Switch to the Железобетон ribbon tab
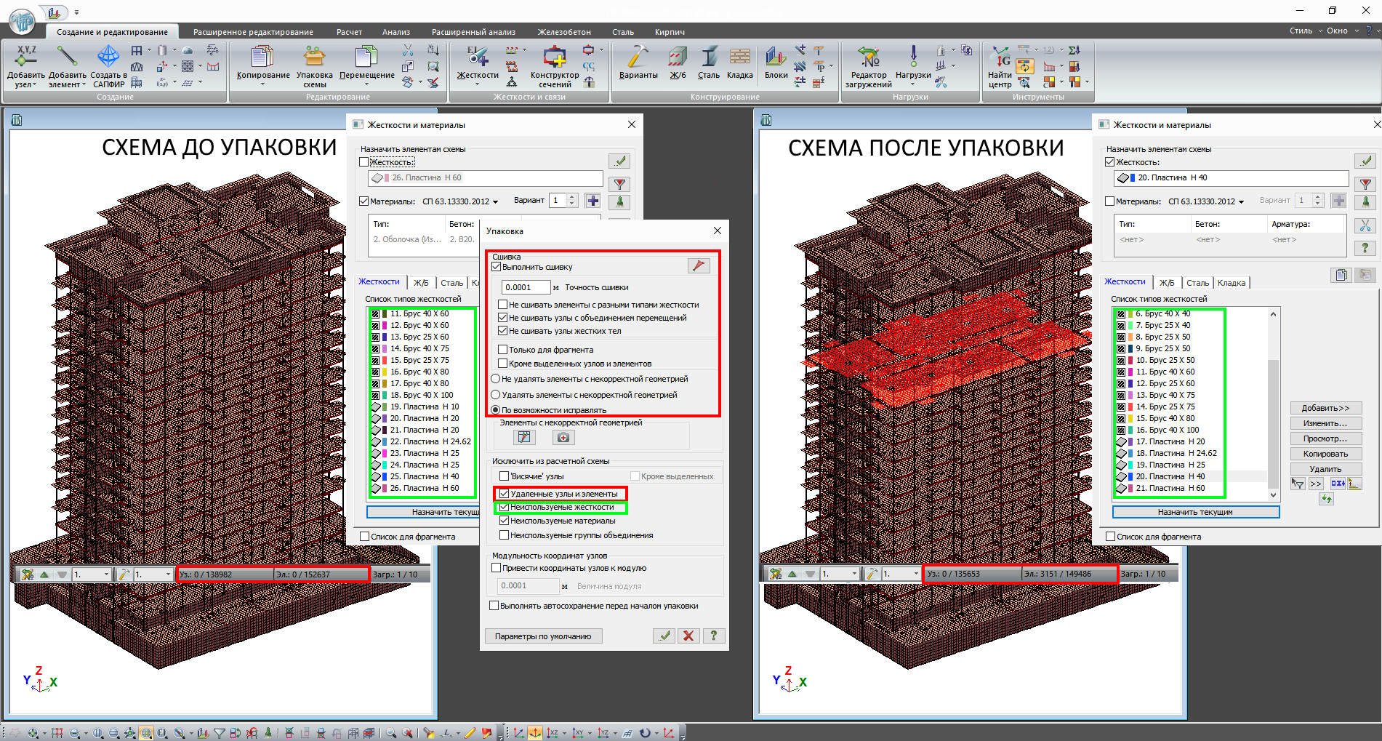The height and width of the screenshot is (741, 1382). [564, 32]
